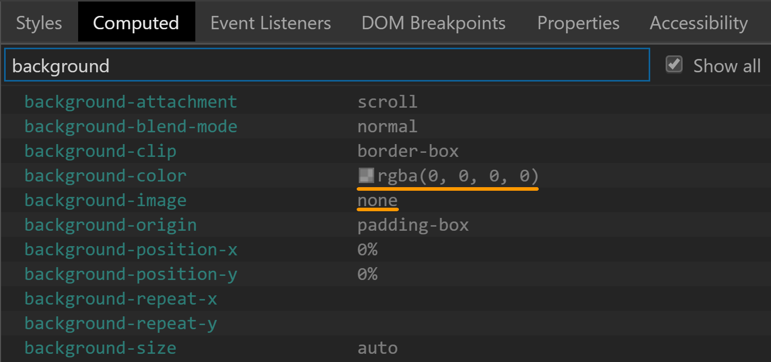This screenshot has width=771, height=362.
Task: Switch to the Styles tab
Action: (x=39, y=22)
